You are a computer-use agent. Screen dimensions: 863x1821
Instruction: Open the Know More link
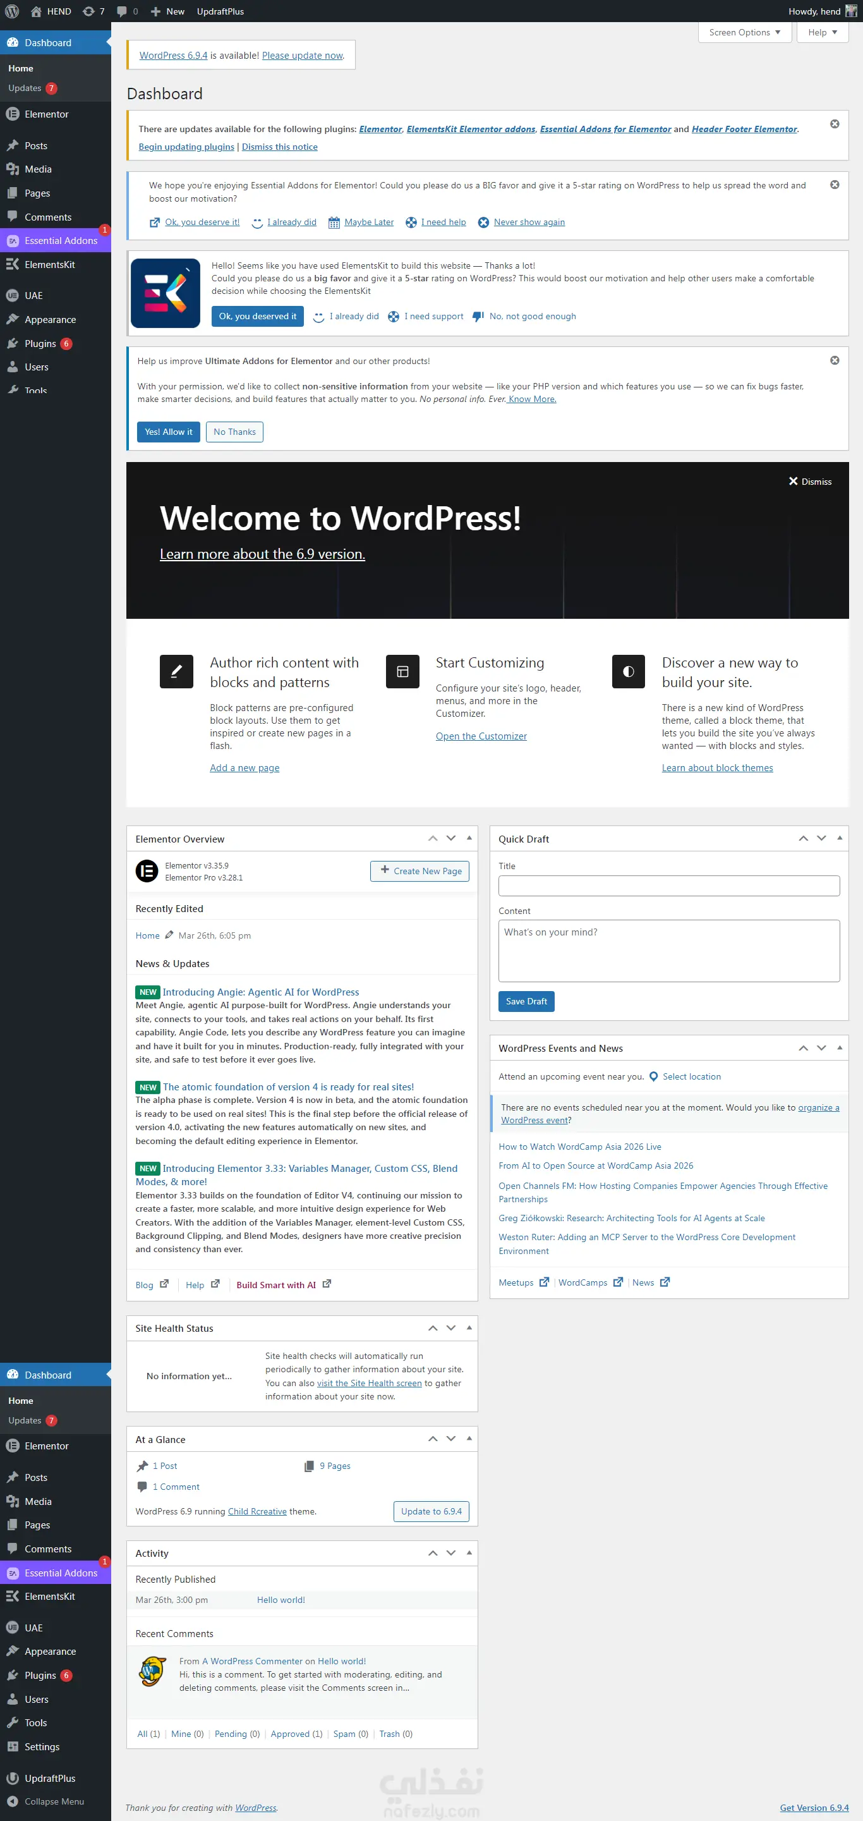click(x=532, y=399)
